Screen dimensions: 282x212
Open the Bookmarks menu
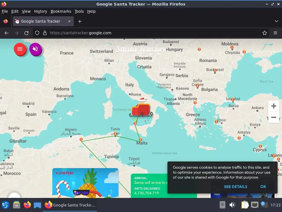point(61,11)
